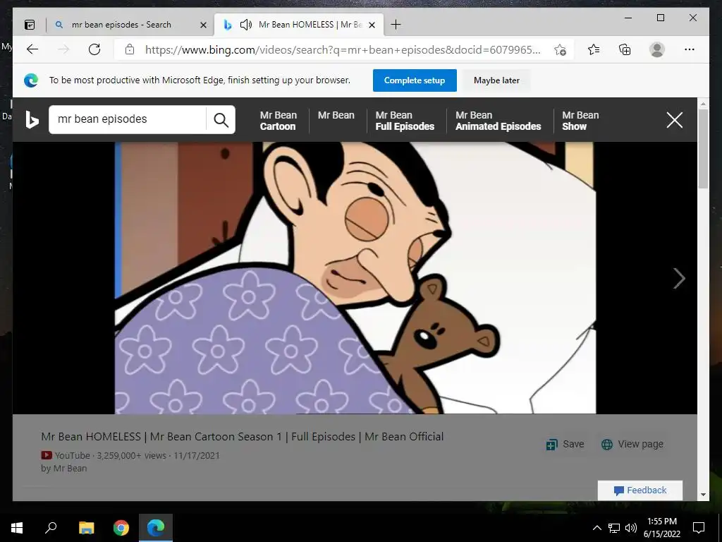Refresh the current page
Image resolution: width=722 pixels, height=542 pixels.
[94, 49]
